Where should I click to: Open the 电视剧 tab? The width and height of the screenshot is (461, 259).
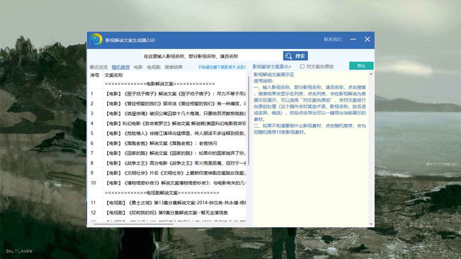tap(154, 67)
